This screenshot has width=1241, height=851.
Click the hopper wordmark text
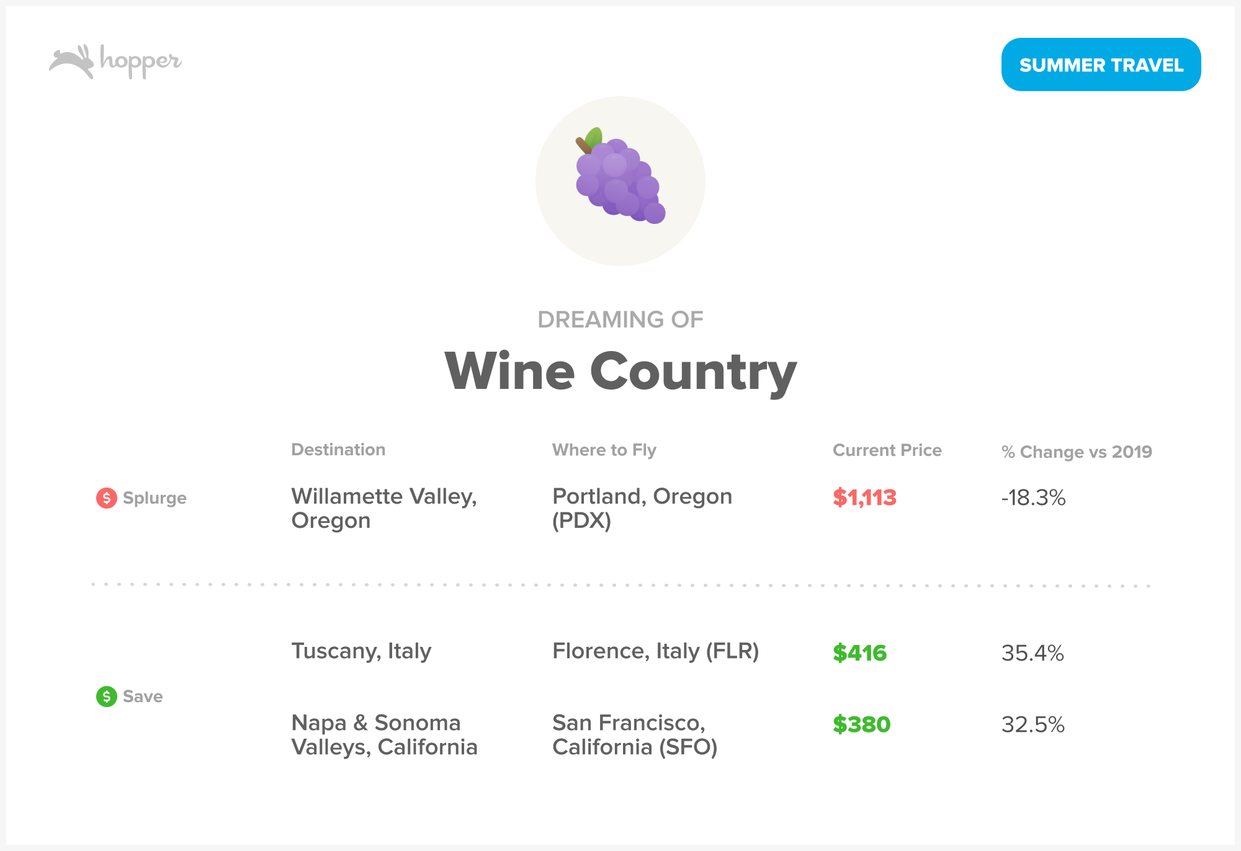click(x=141, y=61)
